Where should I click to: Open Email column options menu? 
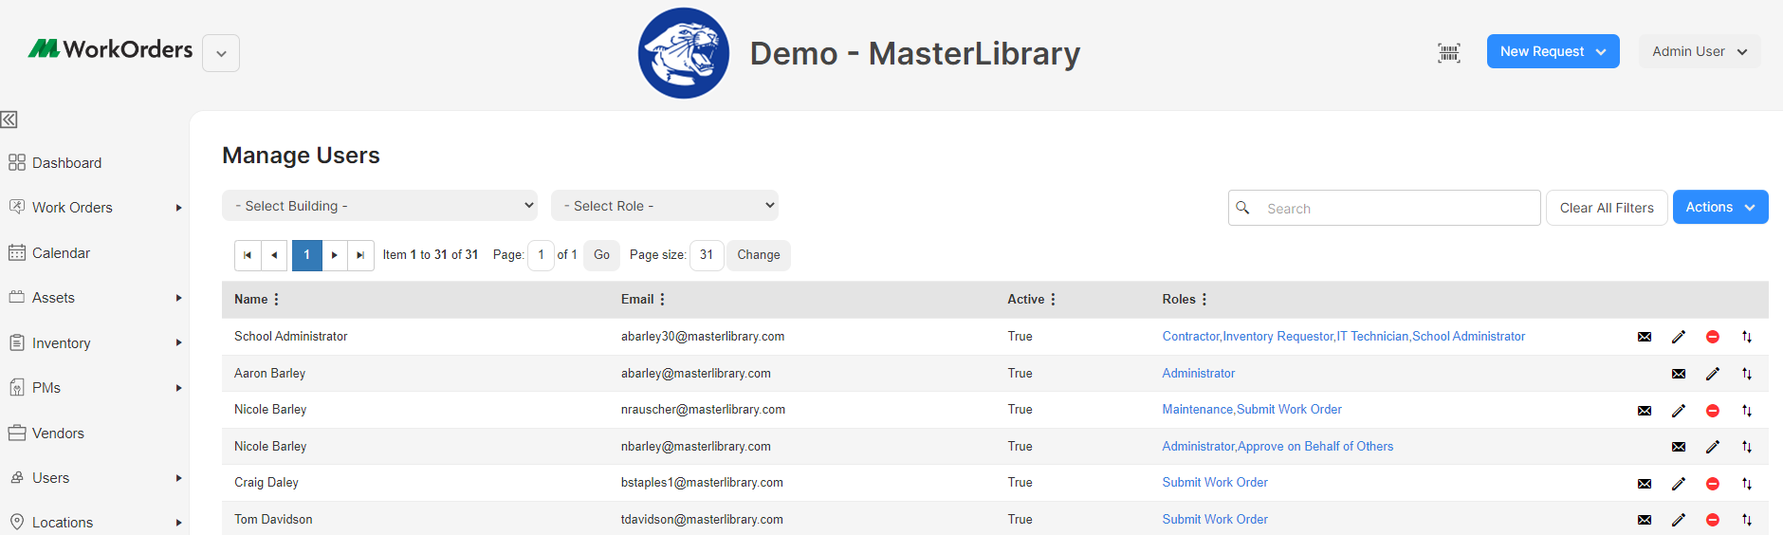[x=663, y=300]
